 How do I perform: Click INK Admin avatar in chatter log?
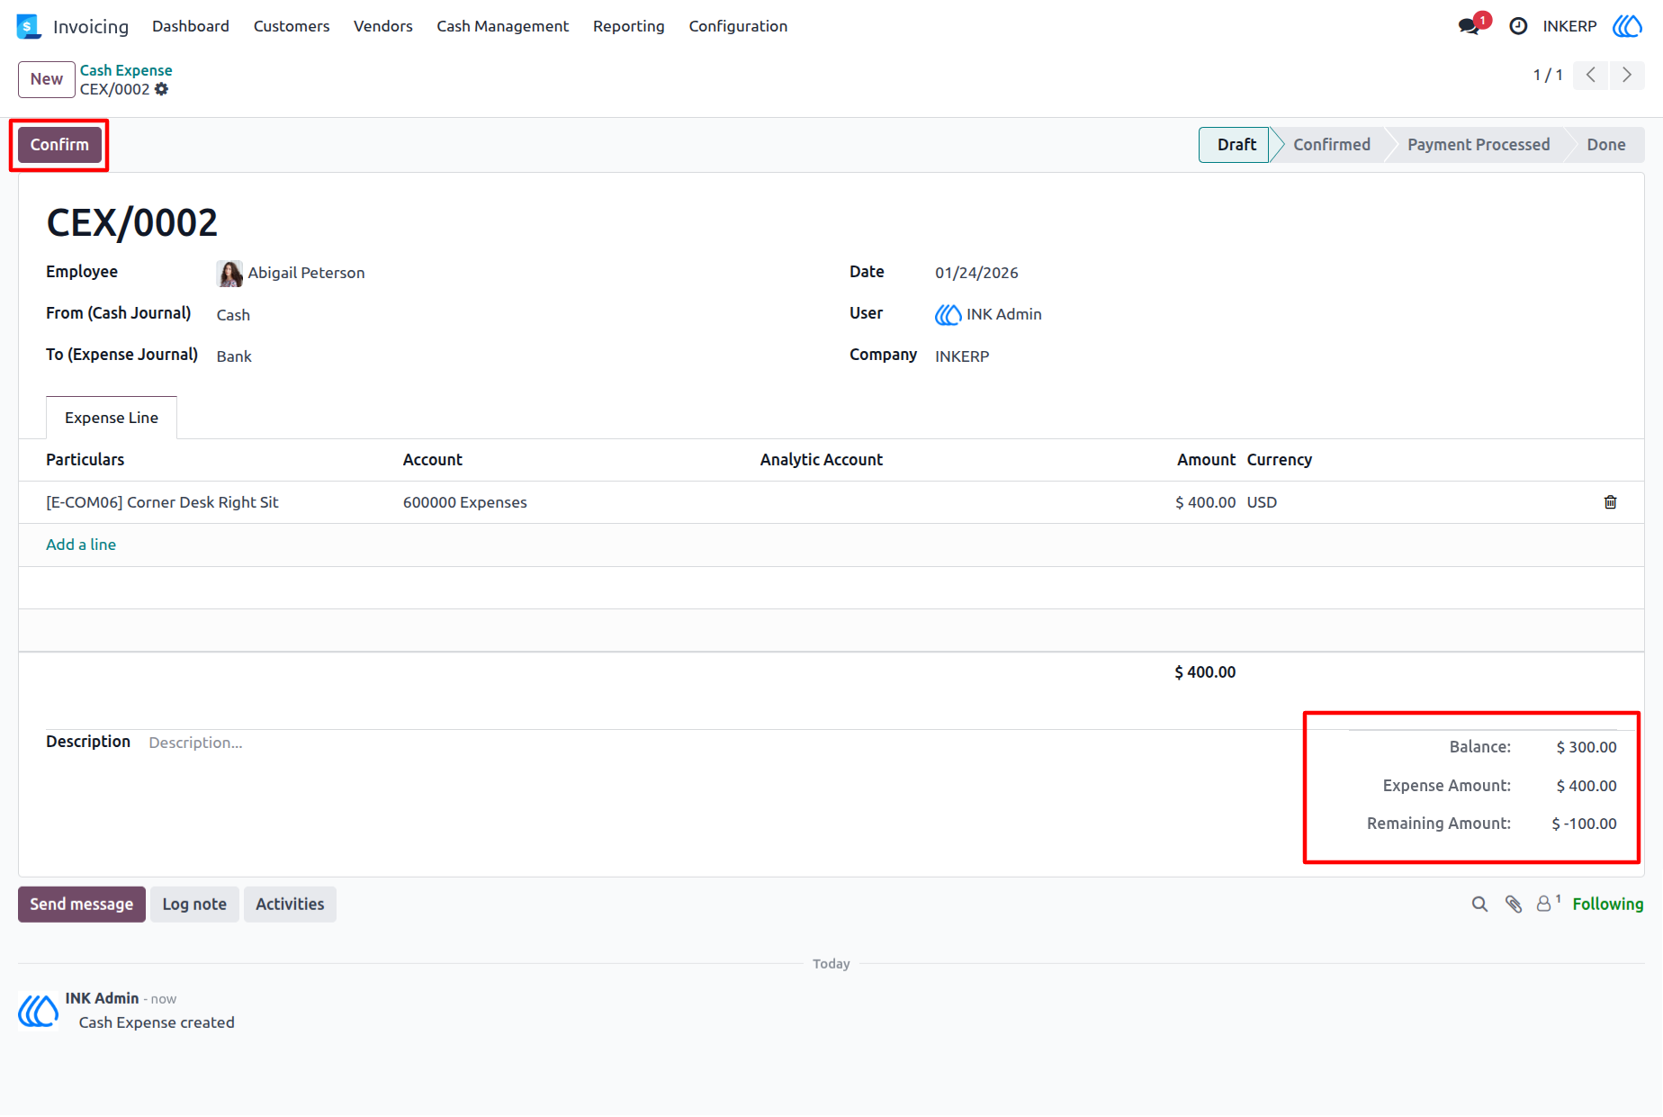click(x=39, y=1011)
